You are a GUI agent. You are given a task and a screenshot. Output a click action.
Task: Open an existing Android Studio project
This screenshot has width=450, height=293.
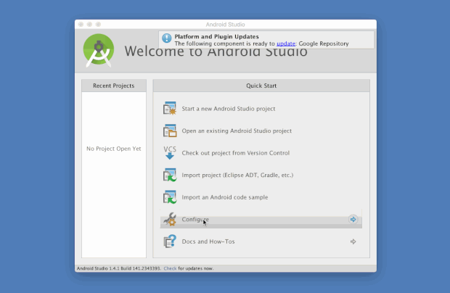[x=237, y=131]
